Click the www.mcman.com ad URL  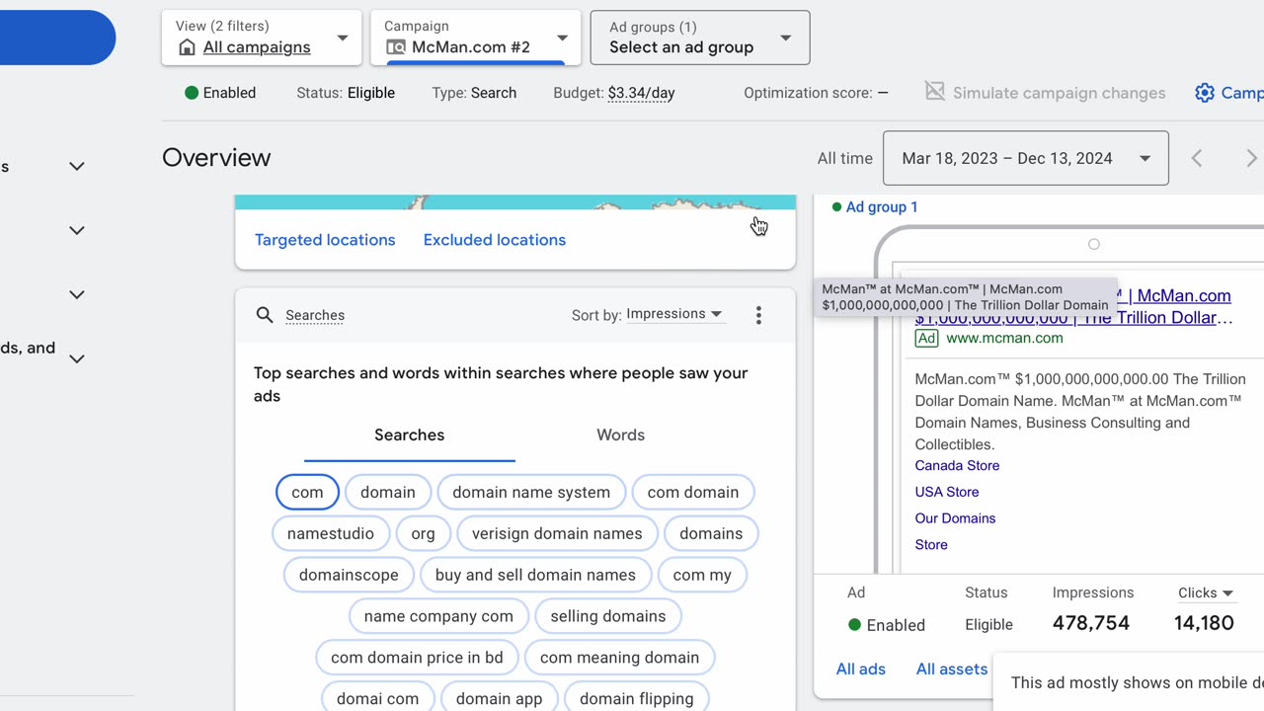[x=1004, y=338]
